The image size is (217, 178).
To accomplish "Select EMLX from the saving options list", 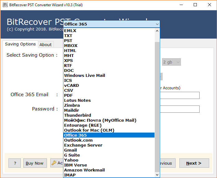I will [109, 30].
